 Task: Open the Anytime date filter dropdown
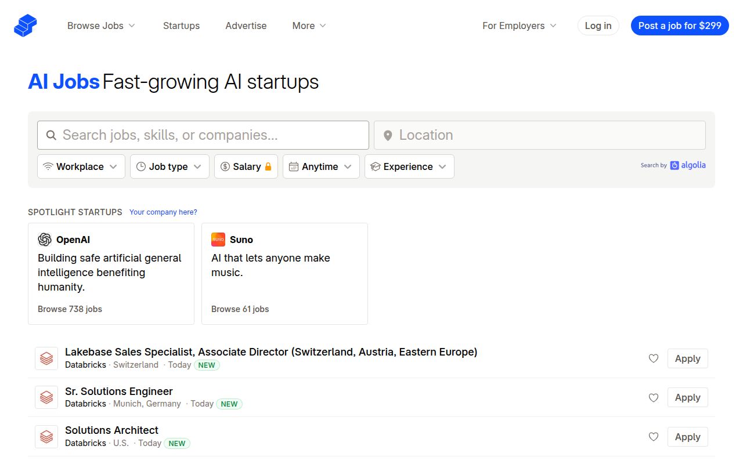[321, 166]
